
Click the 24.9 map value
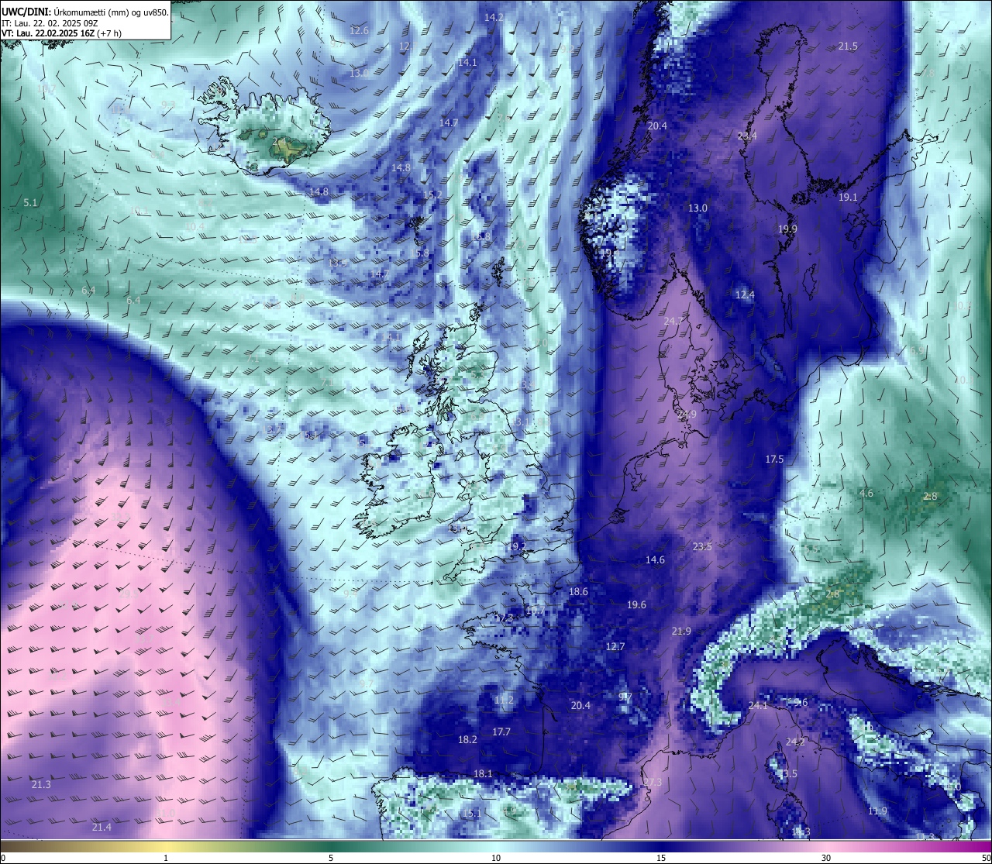pyautogui.click(x=687, y=415)
